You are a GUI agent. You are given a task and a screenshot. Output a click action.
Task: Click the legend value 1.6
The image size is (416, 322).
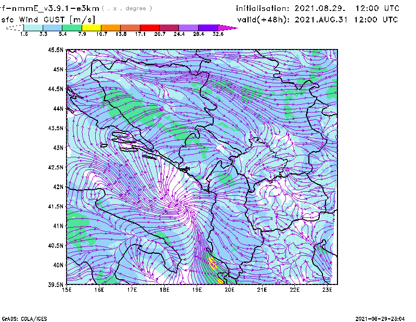pyautogui.click(x=24, y=34)
